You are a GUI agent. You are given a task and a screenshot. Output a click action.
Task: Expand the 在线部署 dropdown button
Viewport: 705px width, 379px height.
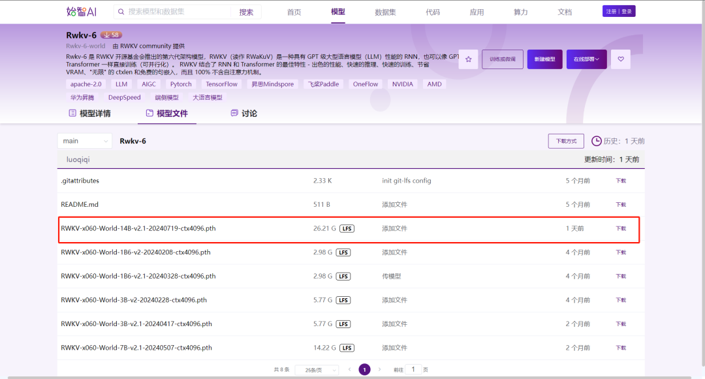coord(587,59)
